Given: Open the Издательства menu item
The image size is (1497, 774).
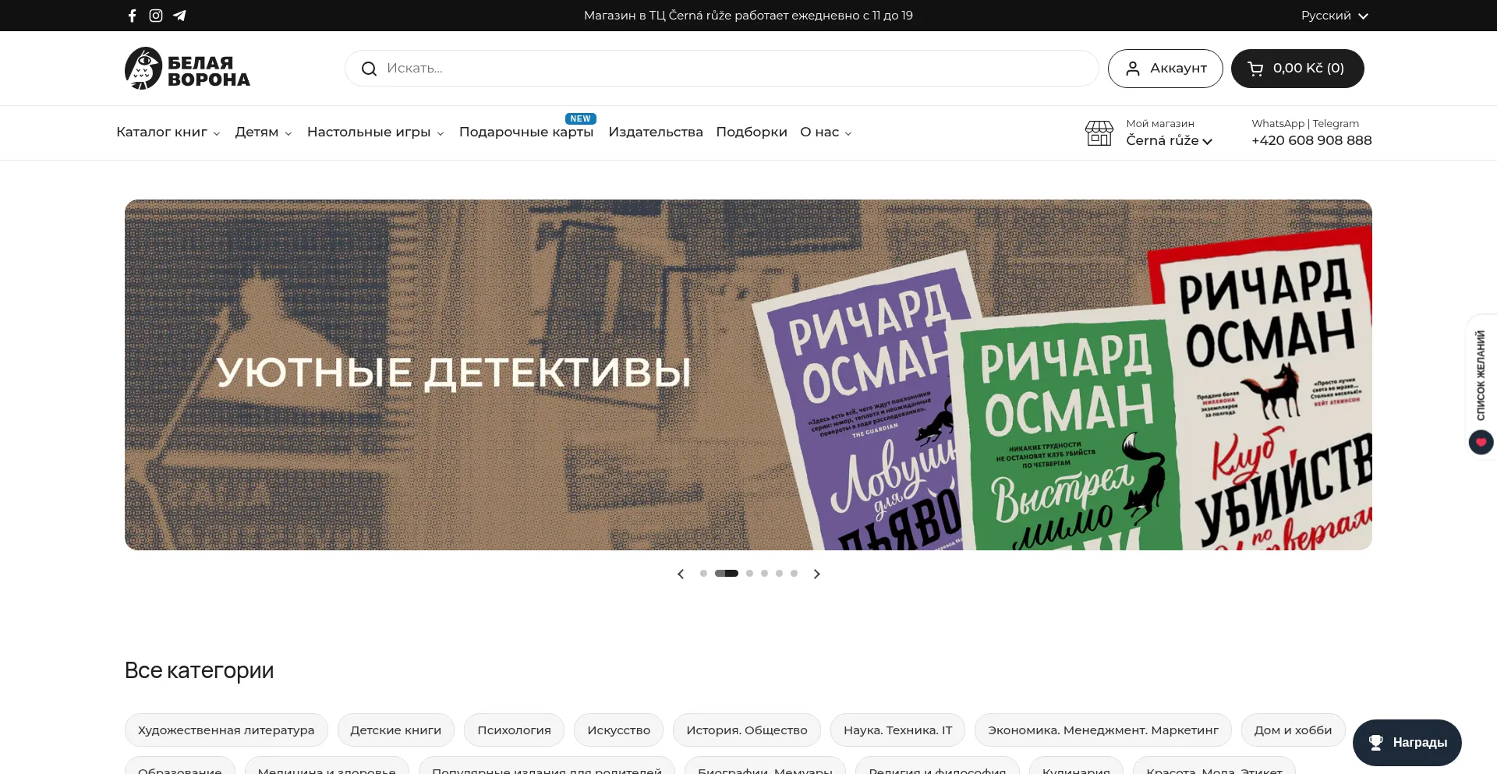Looking at the screenshot, I should [x=655, y=133].
